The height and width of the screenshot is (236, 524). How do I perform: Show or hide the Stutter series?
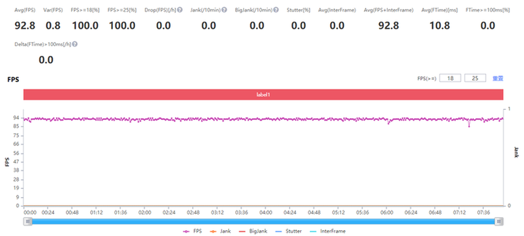(290, 231)
